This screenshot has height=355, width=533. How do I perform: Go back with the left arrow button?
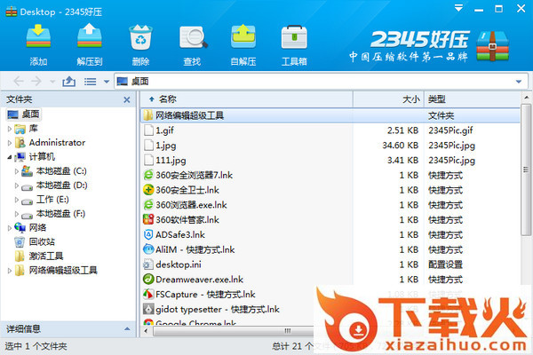(19, 81)
